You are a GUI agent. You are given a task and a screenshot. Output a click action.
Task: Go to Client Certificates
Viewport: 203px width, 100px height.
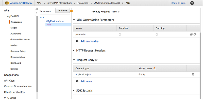click(14, 92)
